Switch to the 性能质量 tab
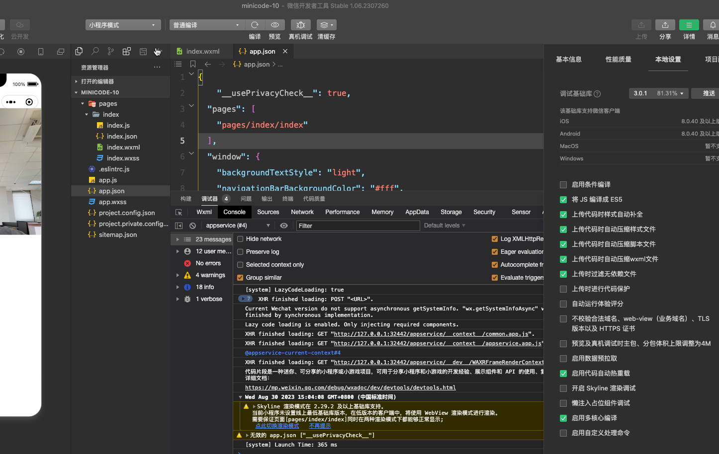 click(x=618, y=60)
